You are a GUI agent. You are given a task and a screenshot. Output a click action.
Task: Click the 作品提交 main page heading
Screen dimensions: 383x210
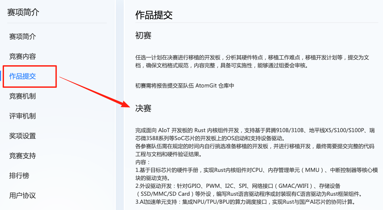point(154,15)
